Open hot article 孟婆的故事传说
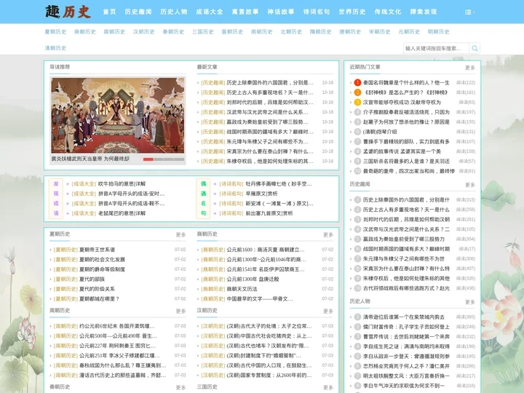Viewport: 524px width, 393px height. (402, 151)
